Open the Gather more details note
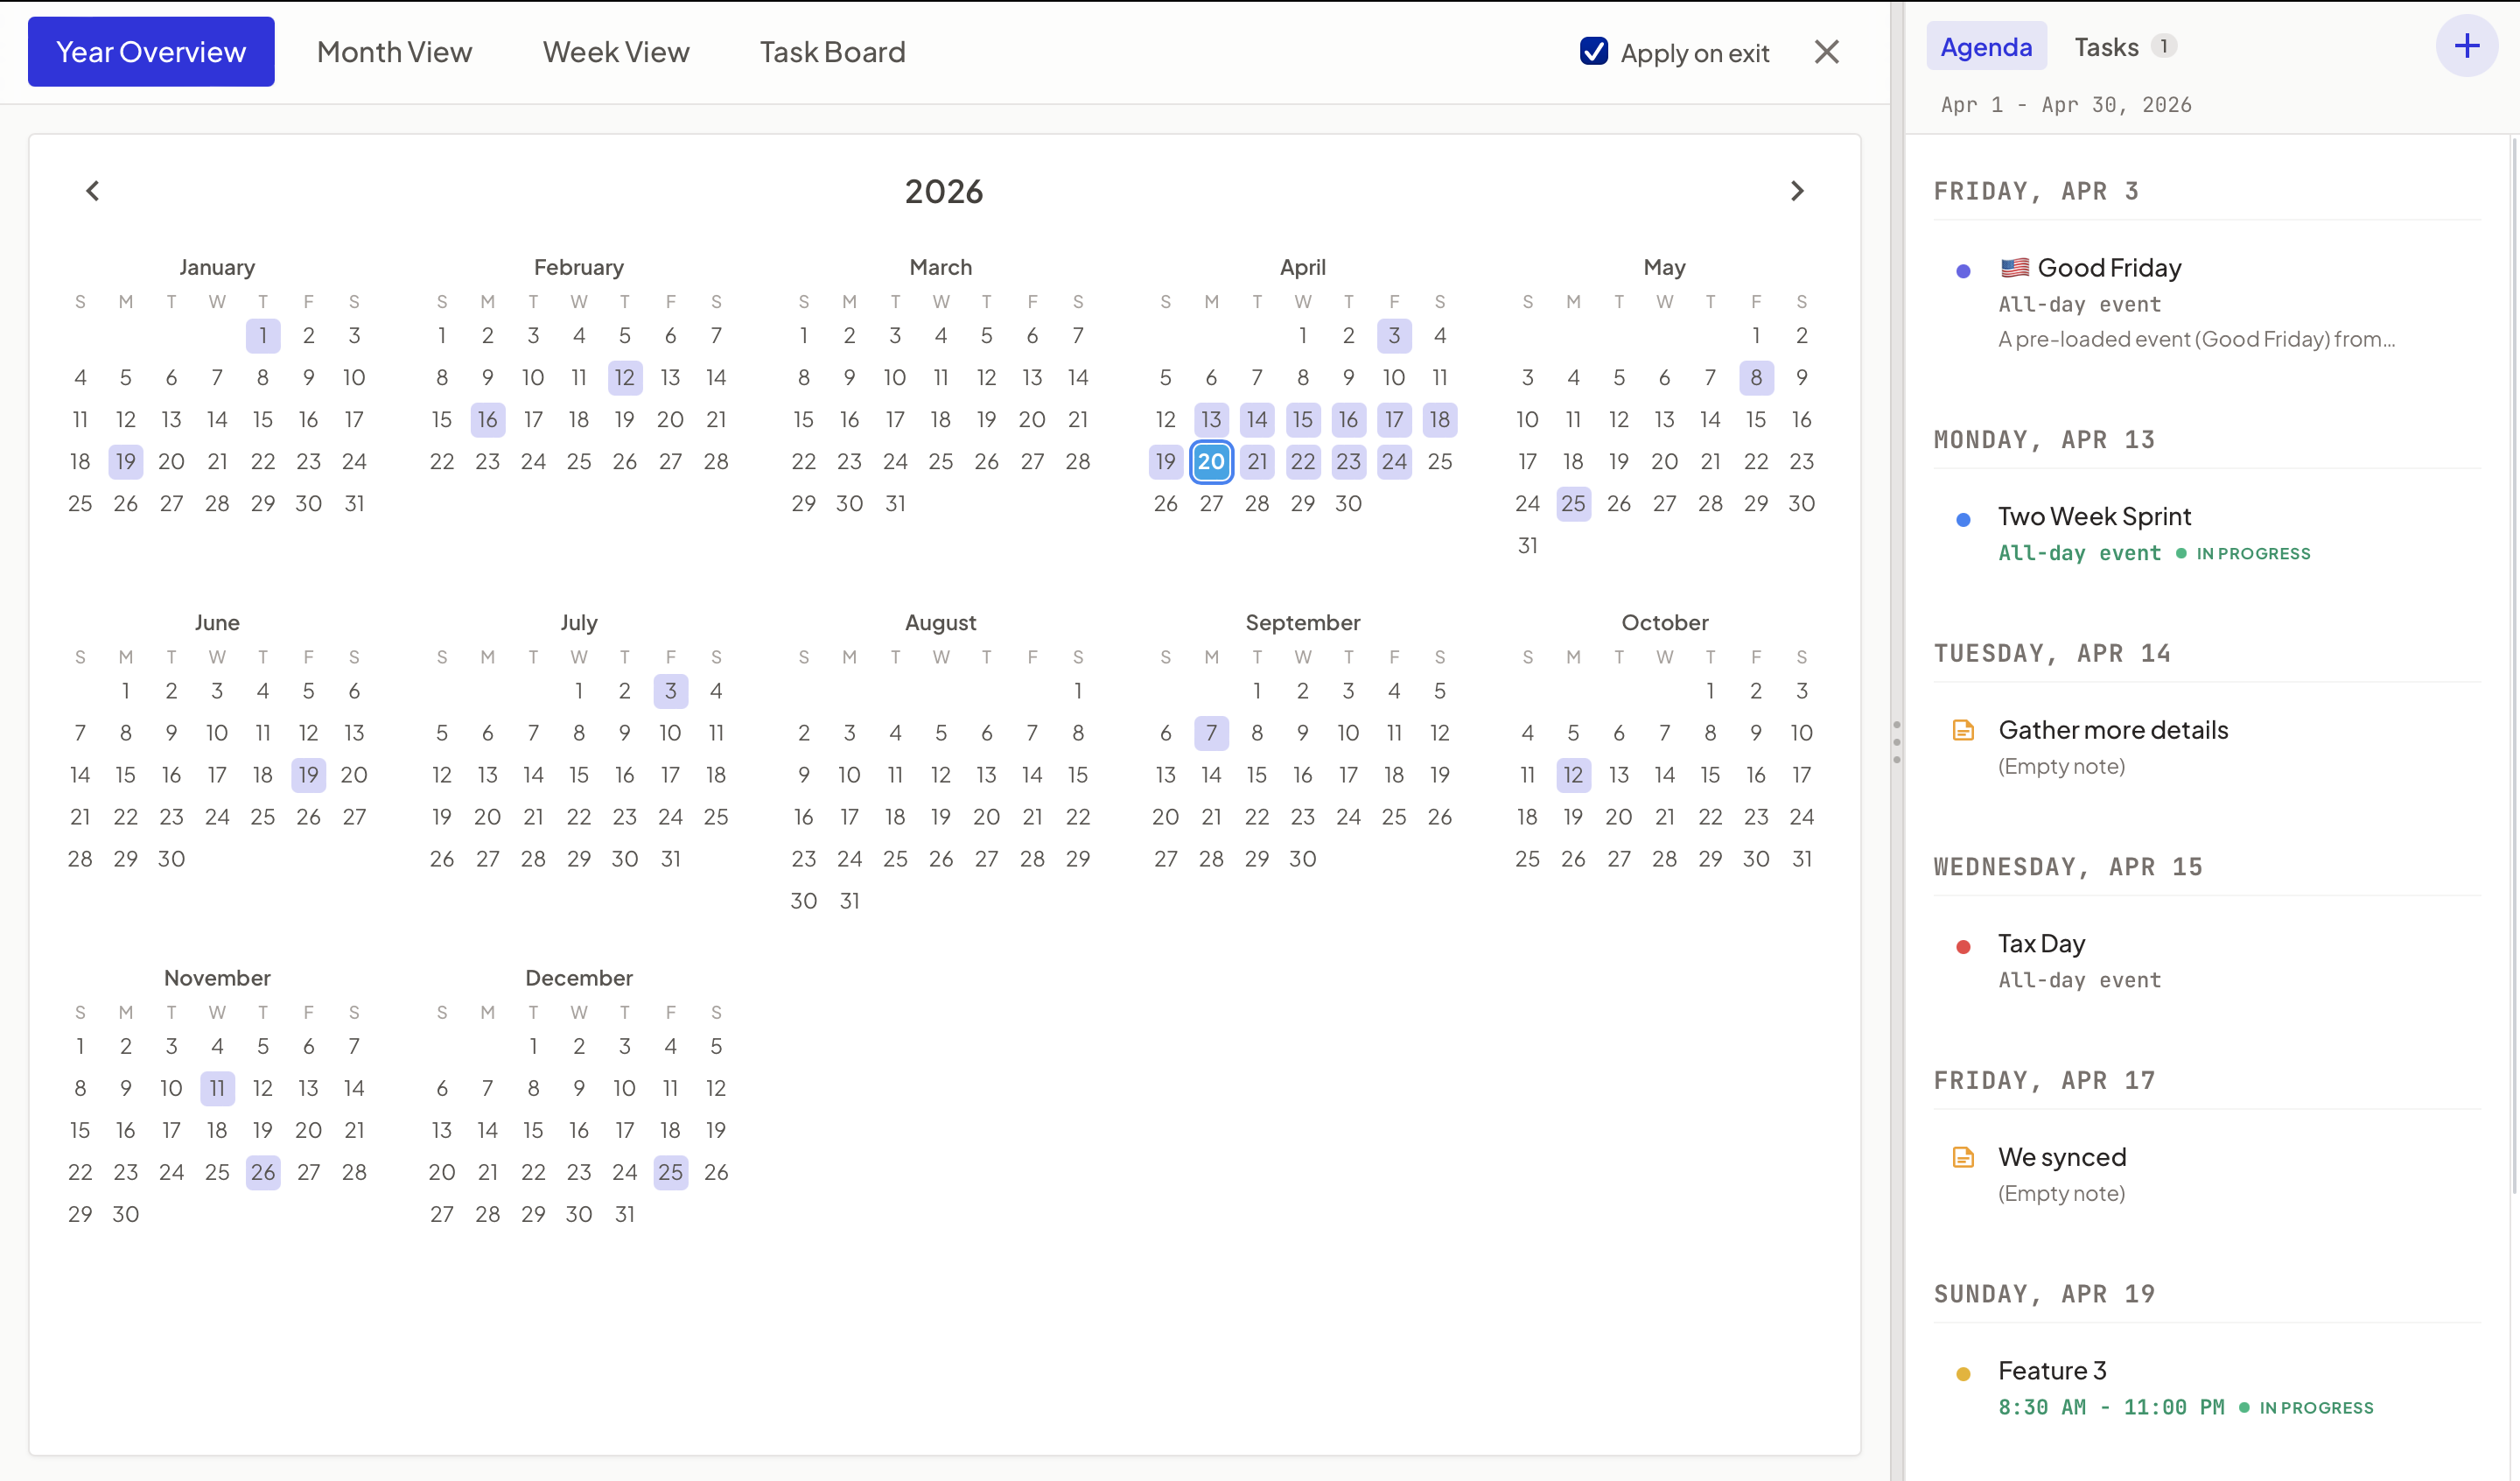Screen dimensions: 2520x1481 [2207, 748]
